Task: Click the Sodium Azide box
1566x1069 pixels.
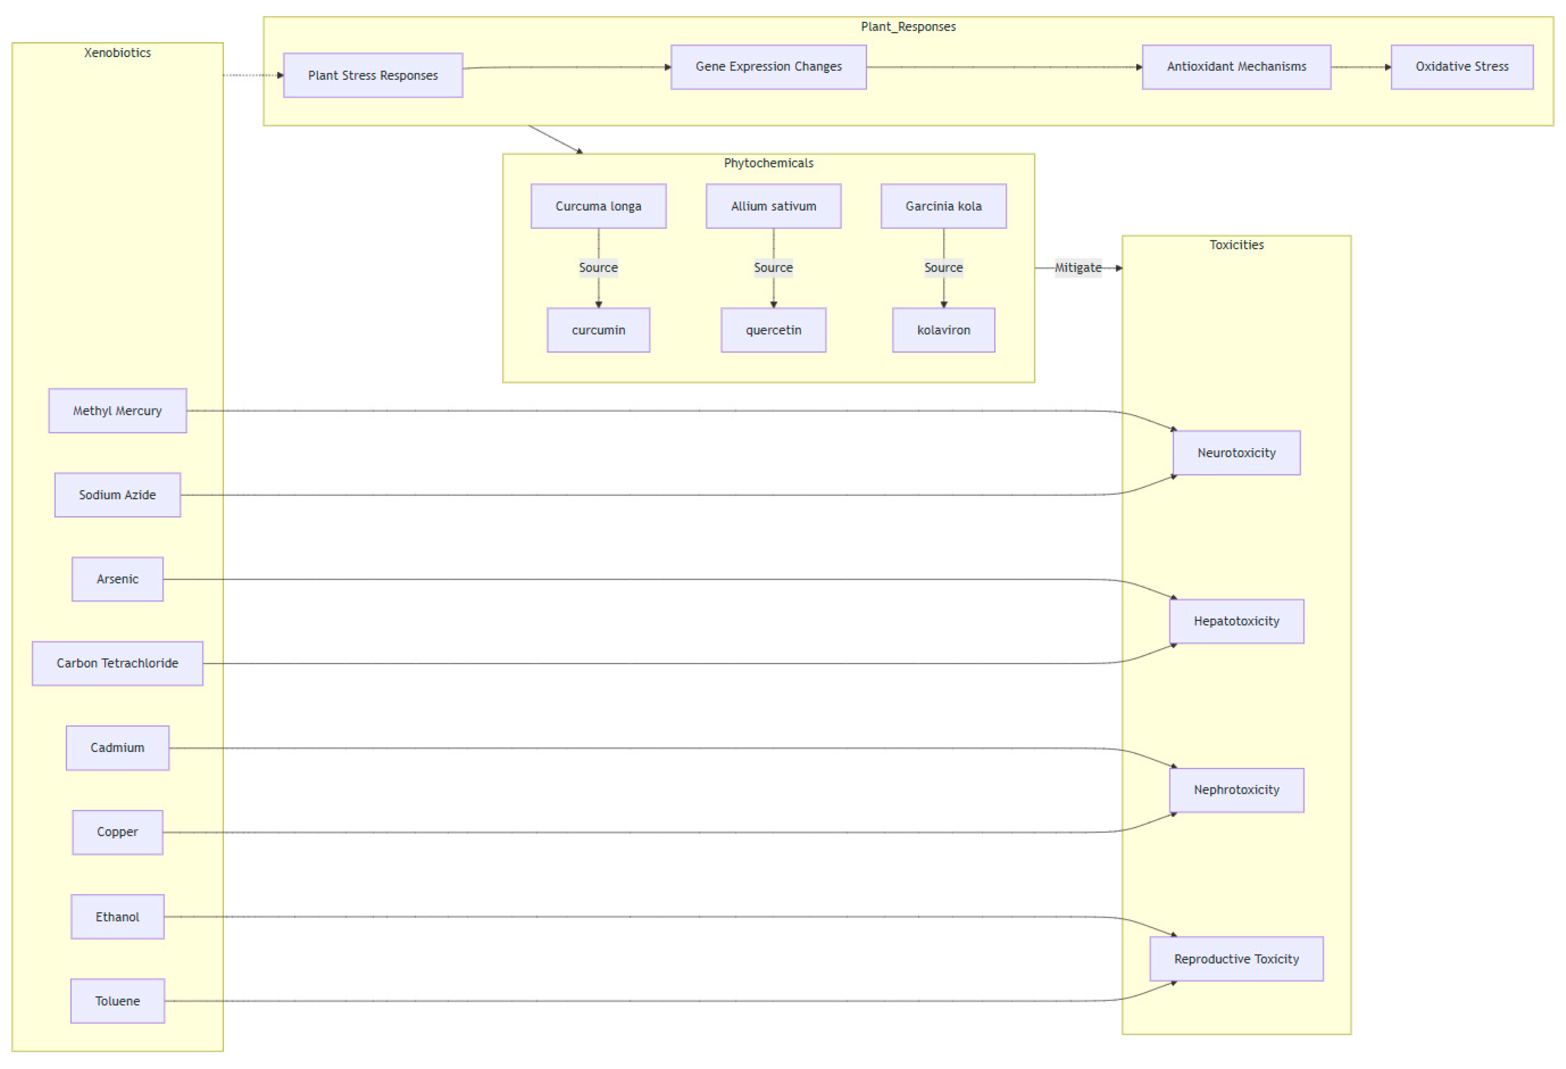Action: pyautogui.click(x=117, y=495)
